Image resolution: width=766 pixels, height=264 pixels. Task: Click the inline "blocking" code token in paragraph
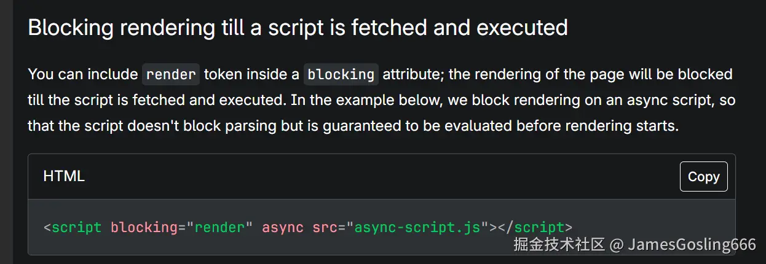coord(341,75)
